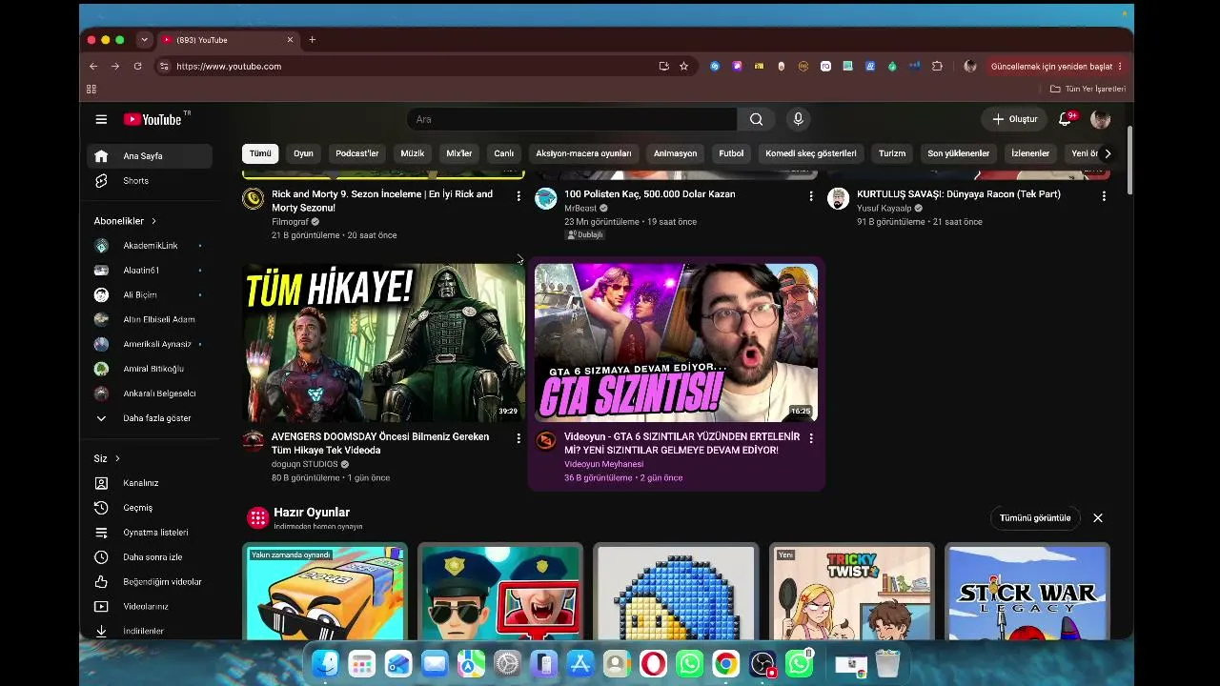Viewport: 1220px width, 686px height.
Task: Open the Tricky Twist game thumbnail
Action: coord(852,592)
